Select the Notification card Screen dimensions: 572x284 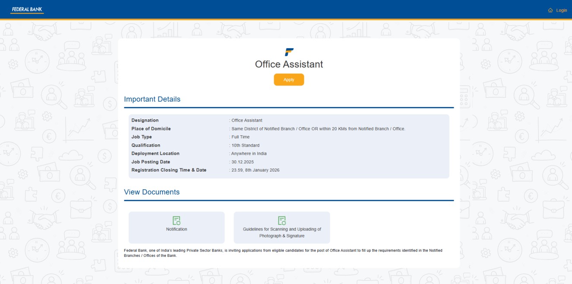coord(177,227)
